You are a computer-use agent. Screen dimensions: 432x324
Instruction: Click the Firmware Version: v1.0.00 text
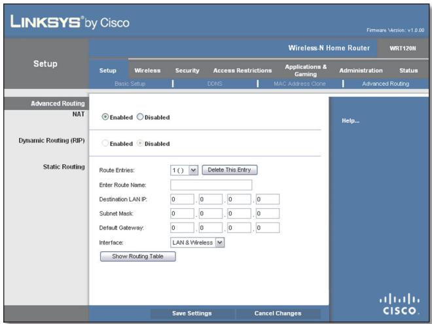pos(395,30)
